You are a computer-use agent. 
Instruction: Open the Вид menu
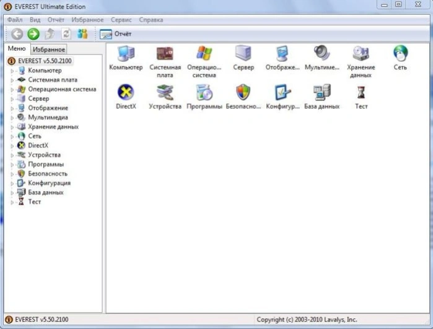(x=35, y=20)
